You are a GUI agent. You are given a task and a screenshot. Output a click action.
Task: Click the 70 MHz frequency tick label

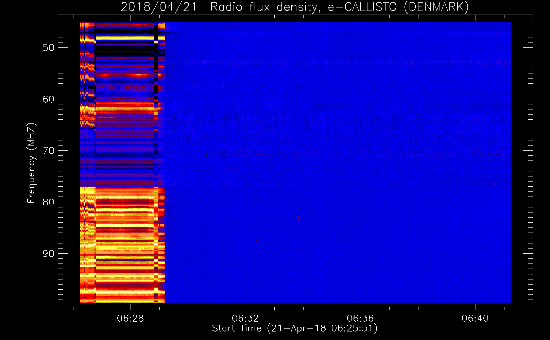click(49, 151)
